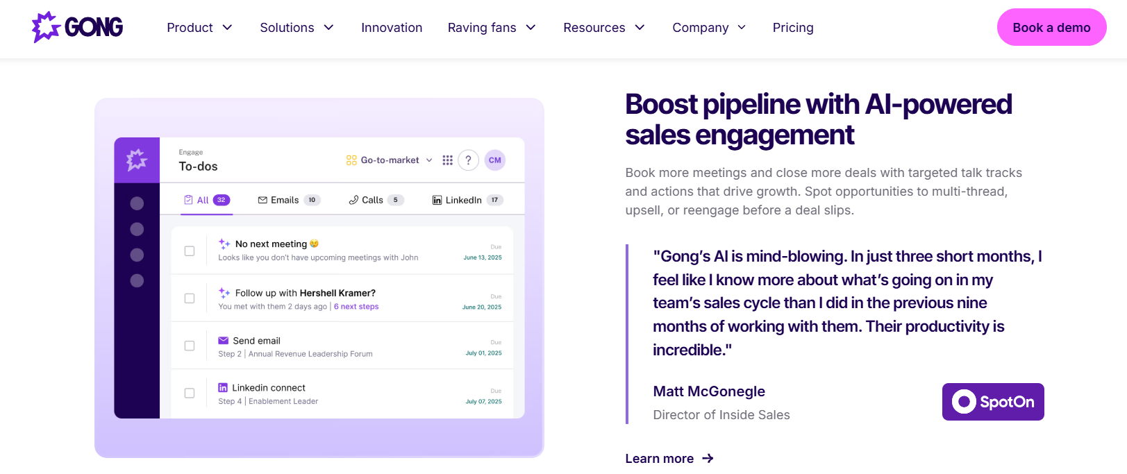The height and width of the screenshot is (474, 1127).
Task: Check the Send email task checkbox
Action: 190,346
